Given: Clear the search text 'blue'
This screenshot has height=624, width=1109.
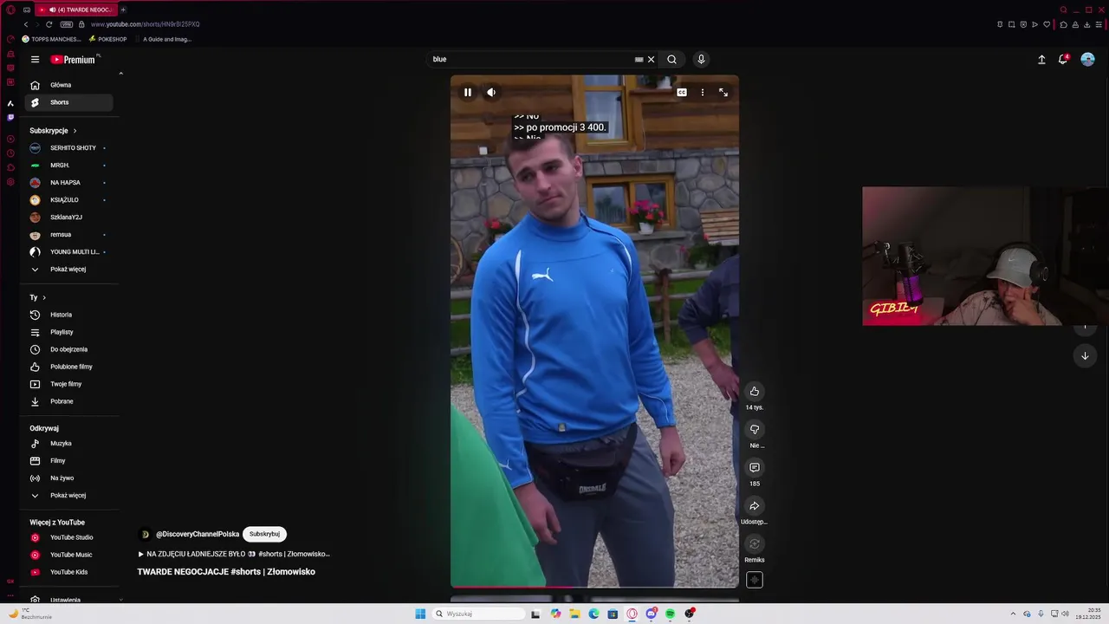Looking at the screenshot, I should pos(652,60).
